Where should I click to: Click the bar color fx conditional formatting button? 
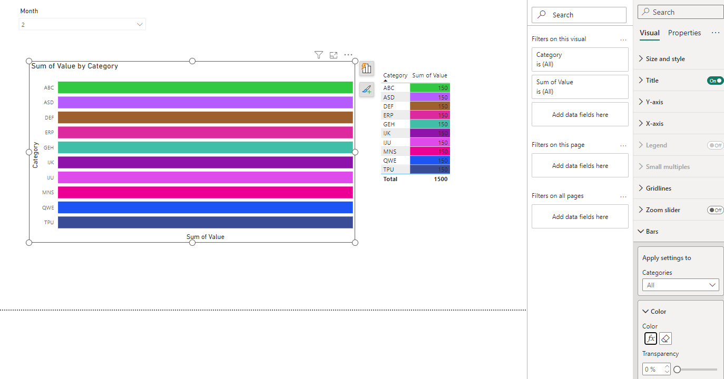tap(651, 338)
